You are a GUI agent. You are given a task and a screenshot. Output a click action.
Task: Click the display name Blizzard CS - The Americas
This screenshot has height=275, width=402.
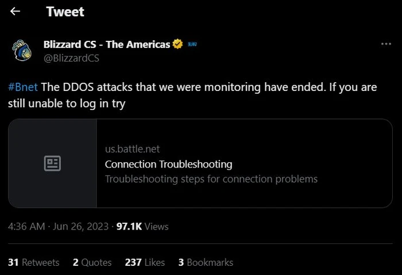(x=107, y=44)
